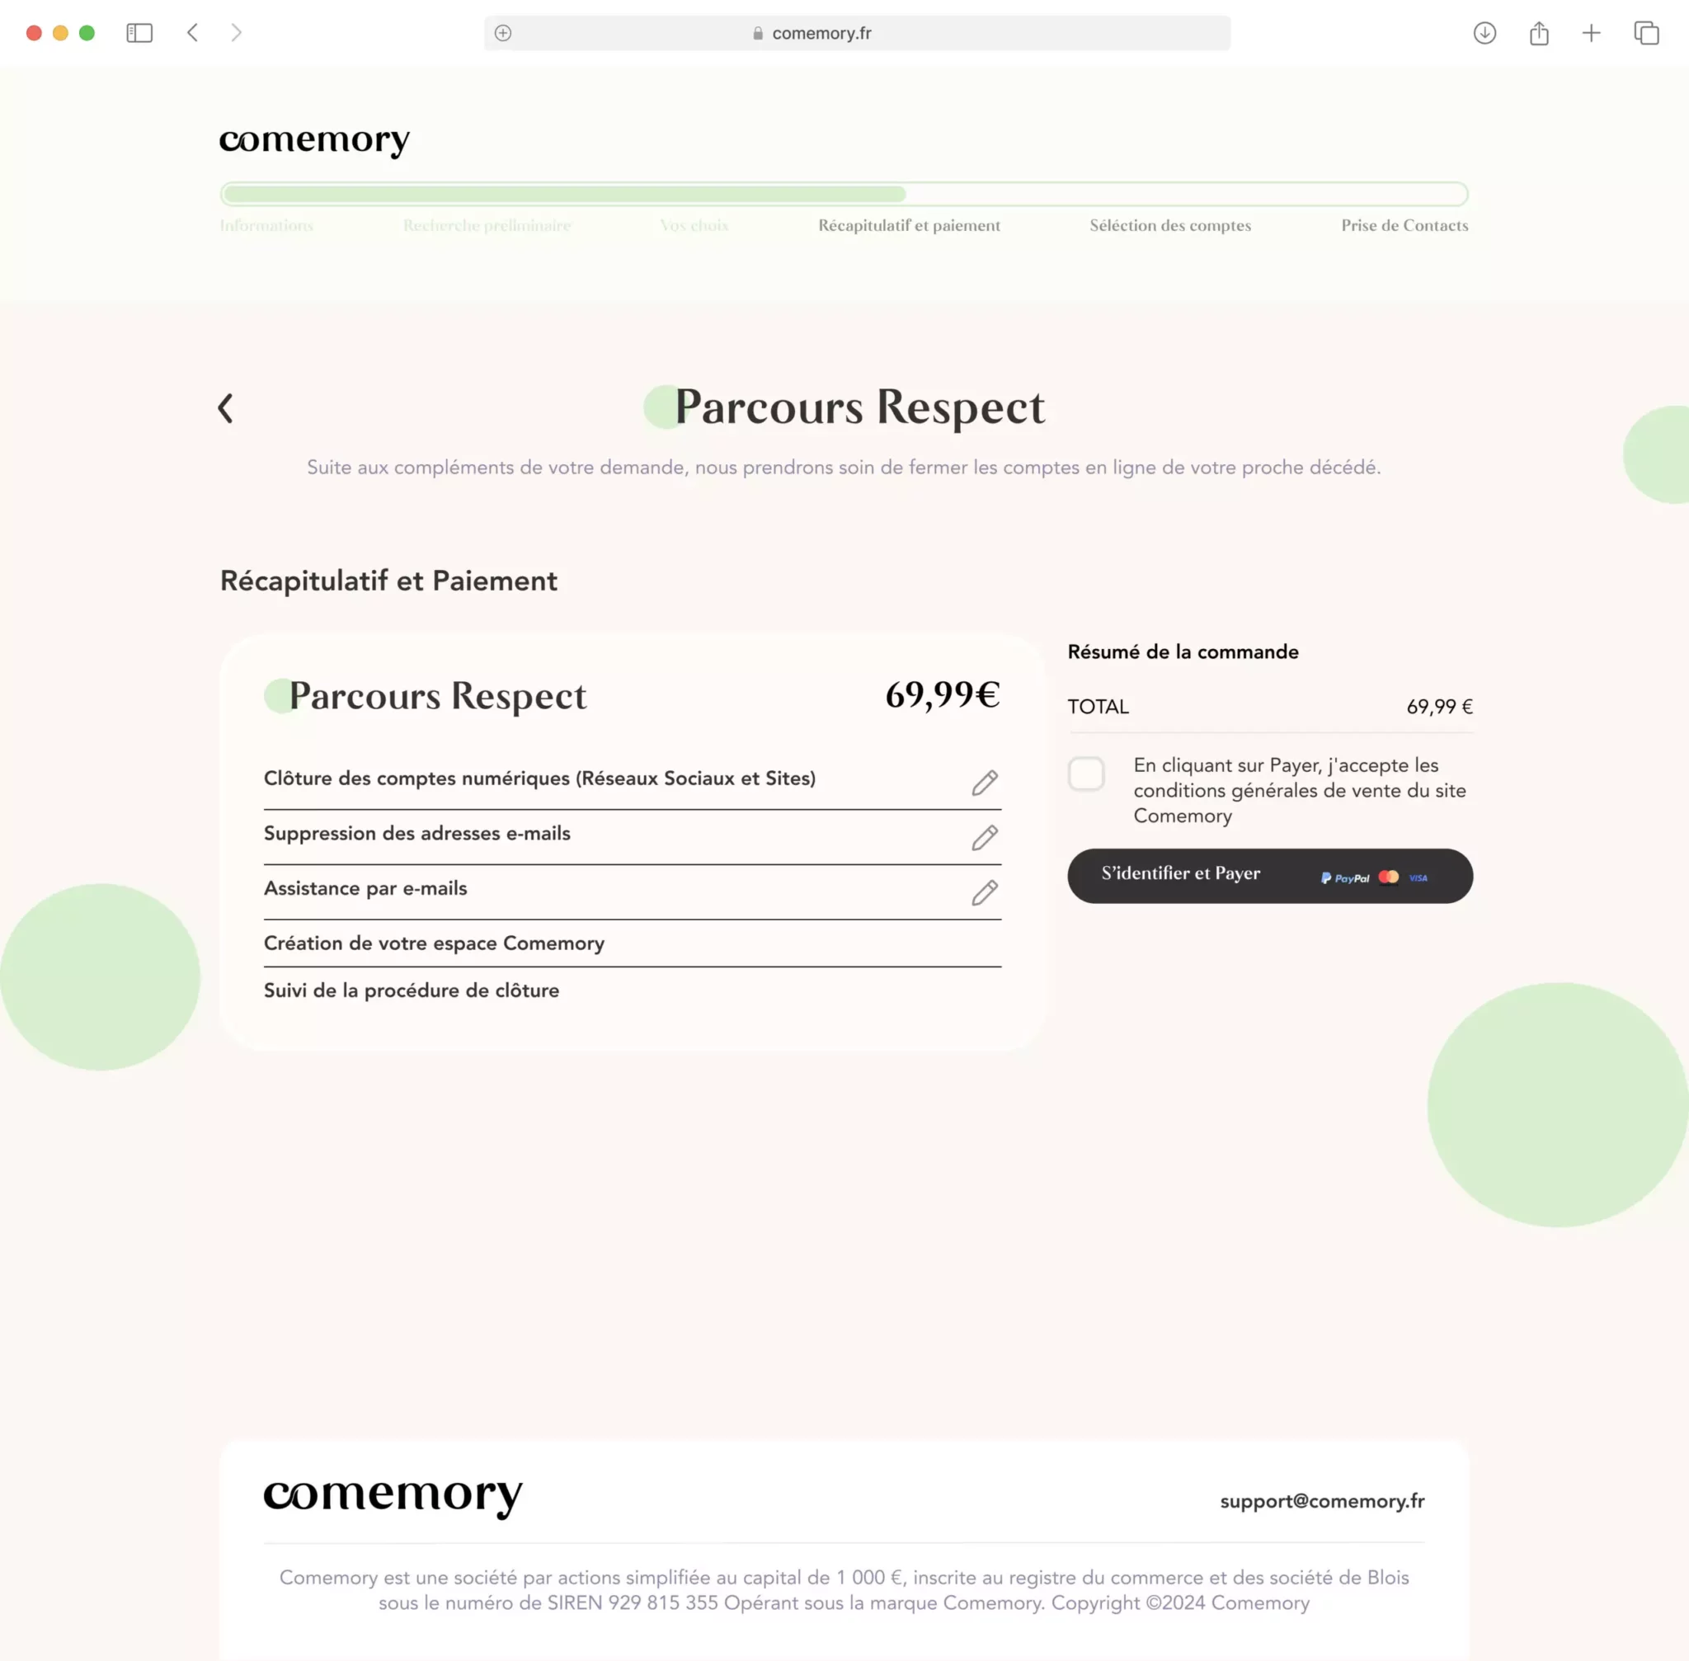Image resolution: width=1689 pixels, height=1661 pixels.
Task: Click the pencil icon for Clôture des comptes numériques
Action: (x=984, y=783)
